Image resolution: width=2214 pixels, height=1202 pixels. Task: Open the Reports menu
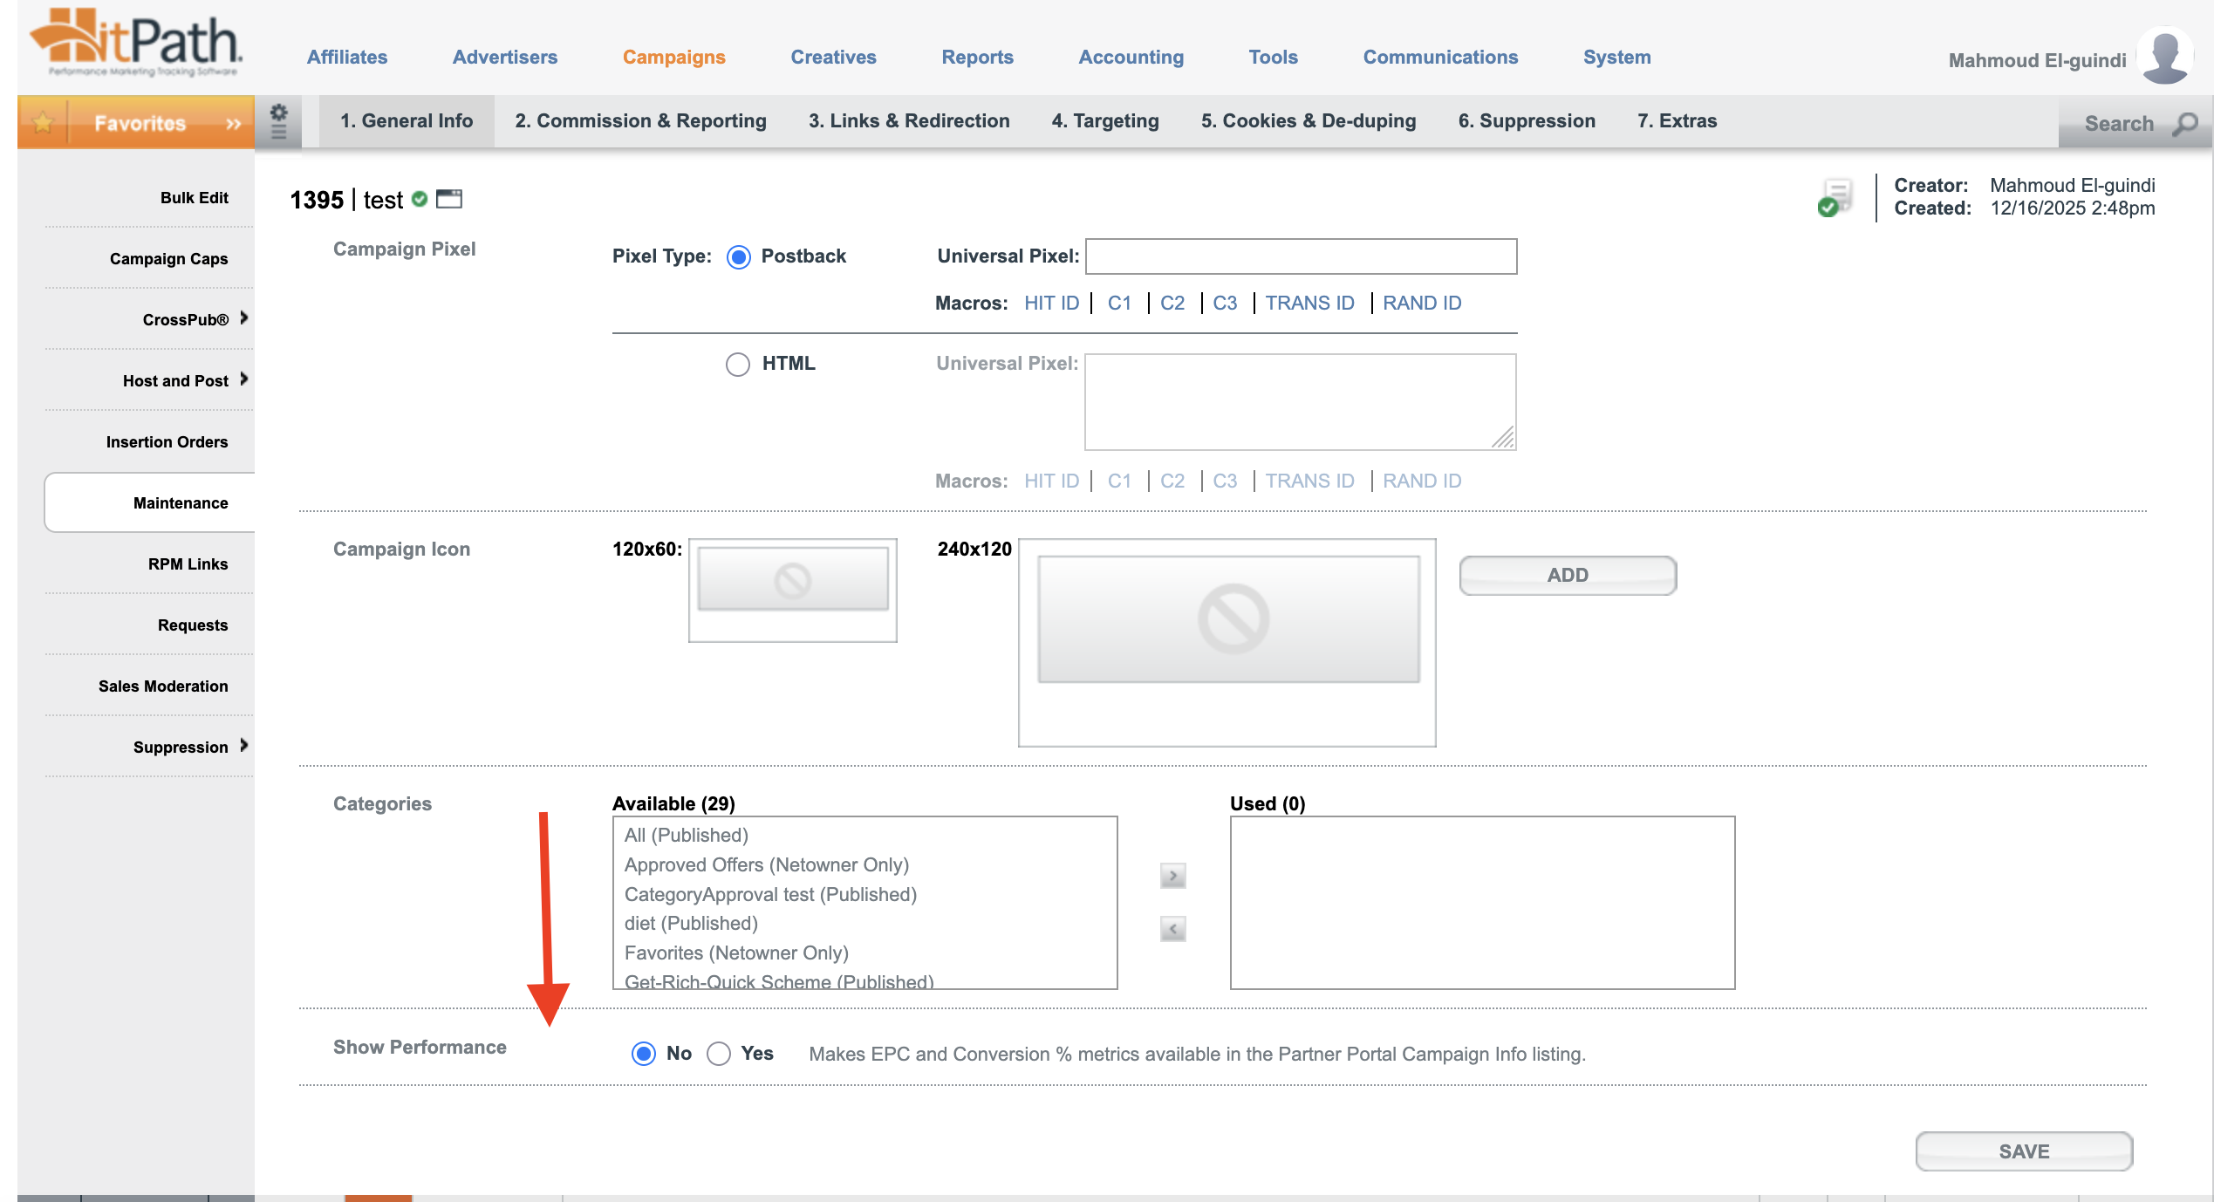pyautogui.click(x=977, y=58)
